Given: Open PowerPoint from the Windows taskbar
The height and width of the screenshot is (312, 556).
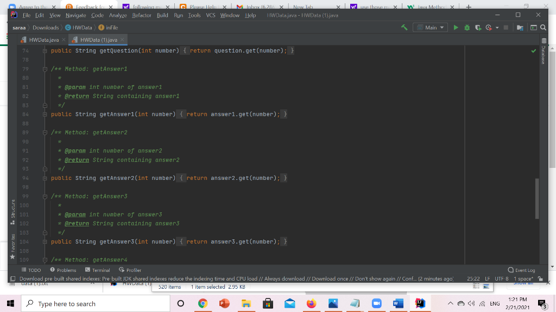Looking at the screenshot, I should [x=224, y=303].
